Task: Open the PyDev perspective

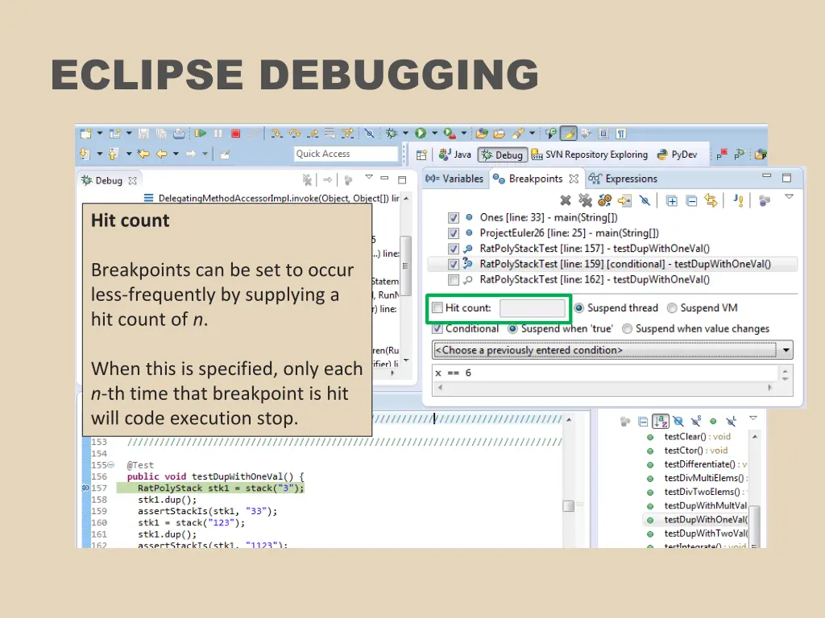Action: (679, 154)
